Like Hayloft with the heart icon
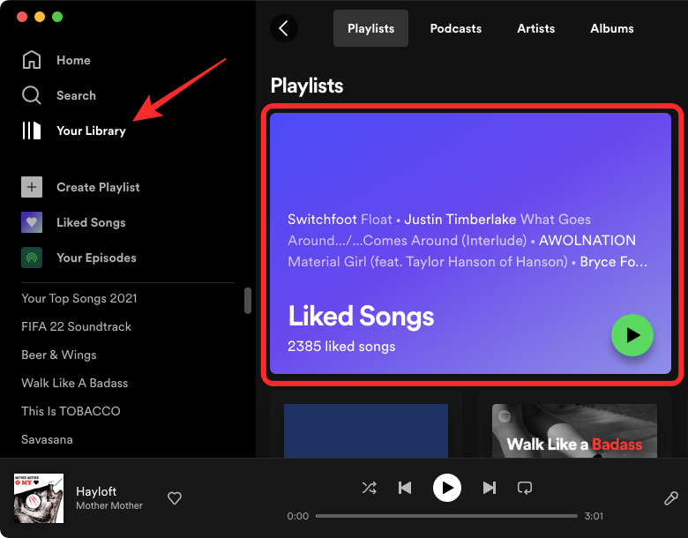Image resolution: width=688 pixels, height=538 pixels. (x=175, y=498)
